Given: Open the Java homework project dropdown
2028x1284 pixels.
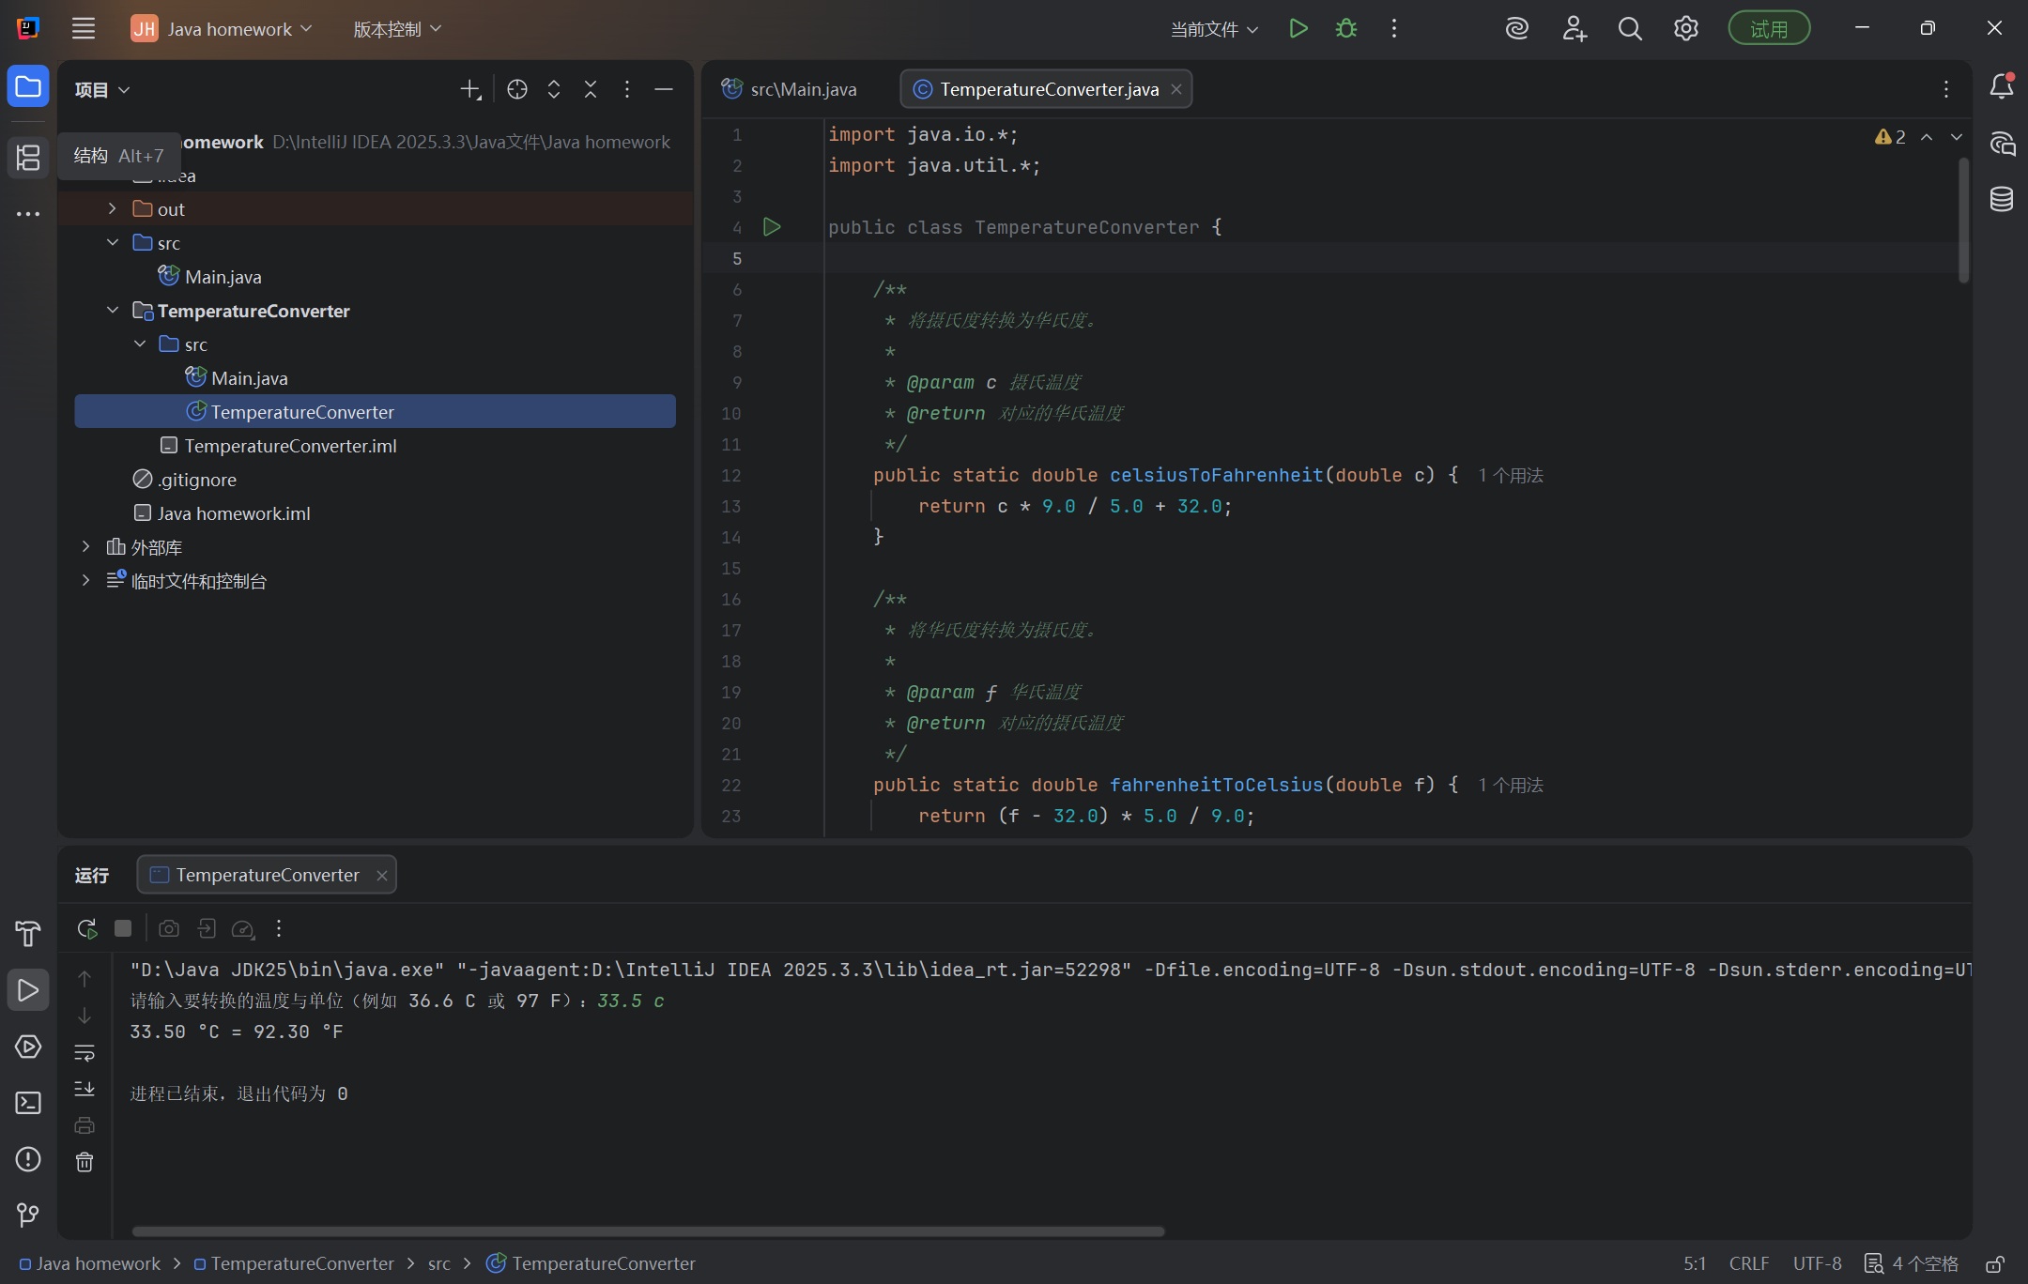Looking at the screenshot, I should point(229,29).
